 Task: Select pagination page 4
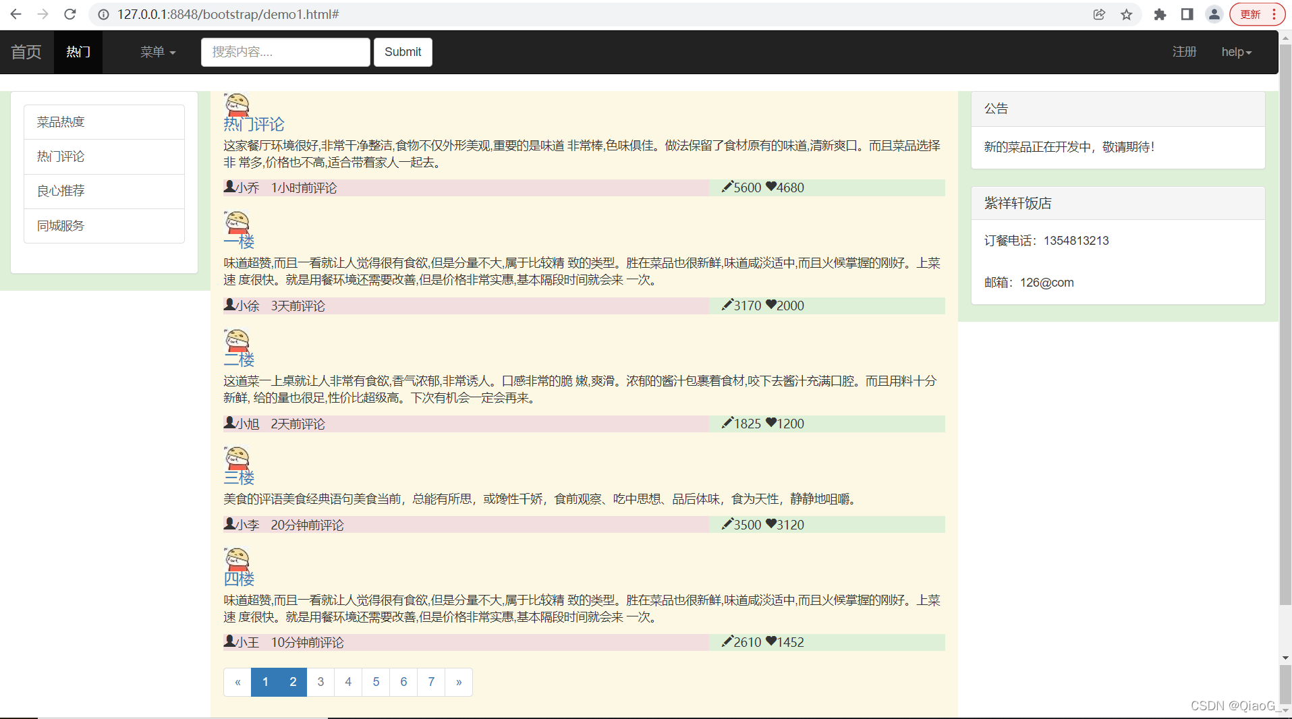coord(348,682)
